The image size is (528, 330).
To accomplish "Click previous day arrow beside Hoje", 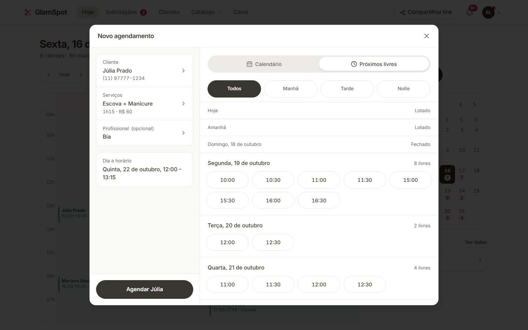I will pyautogui.click(x=48, y=74).
